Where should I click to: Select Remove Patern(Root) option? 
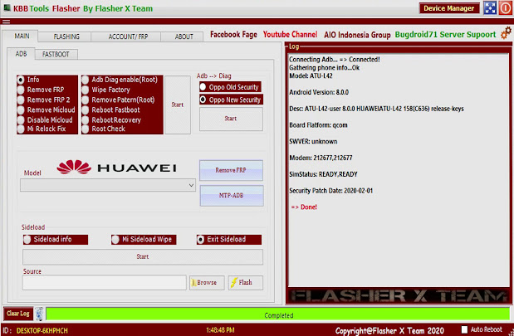[x=119, y=100]
